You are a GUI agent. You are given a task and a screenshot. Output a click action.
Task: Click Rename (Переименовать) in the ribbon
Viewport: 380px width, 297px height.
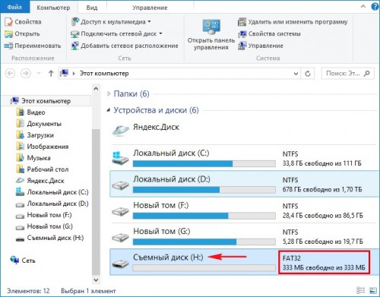click(x=33, y=46)
